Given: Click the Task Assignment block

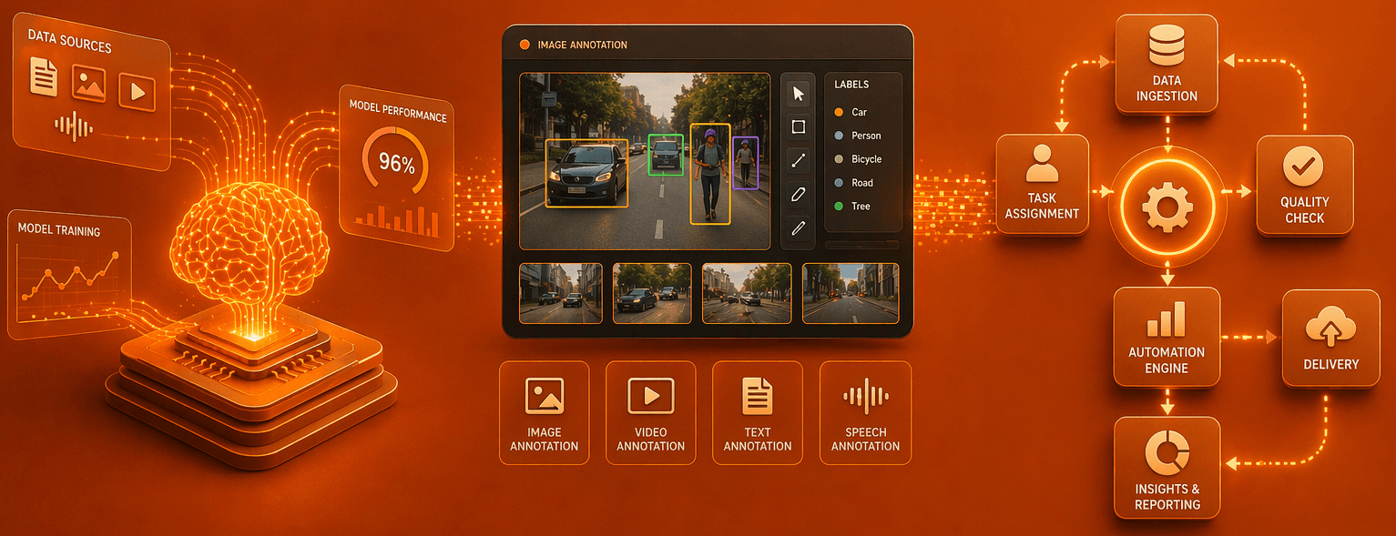Looking at the screenshot, I should pyautogui.click(x=1042, y=185).
